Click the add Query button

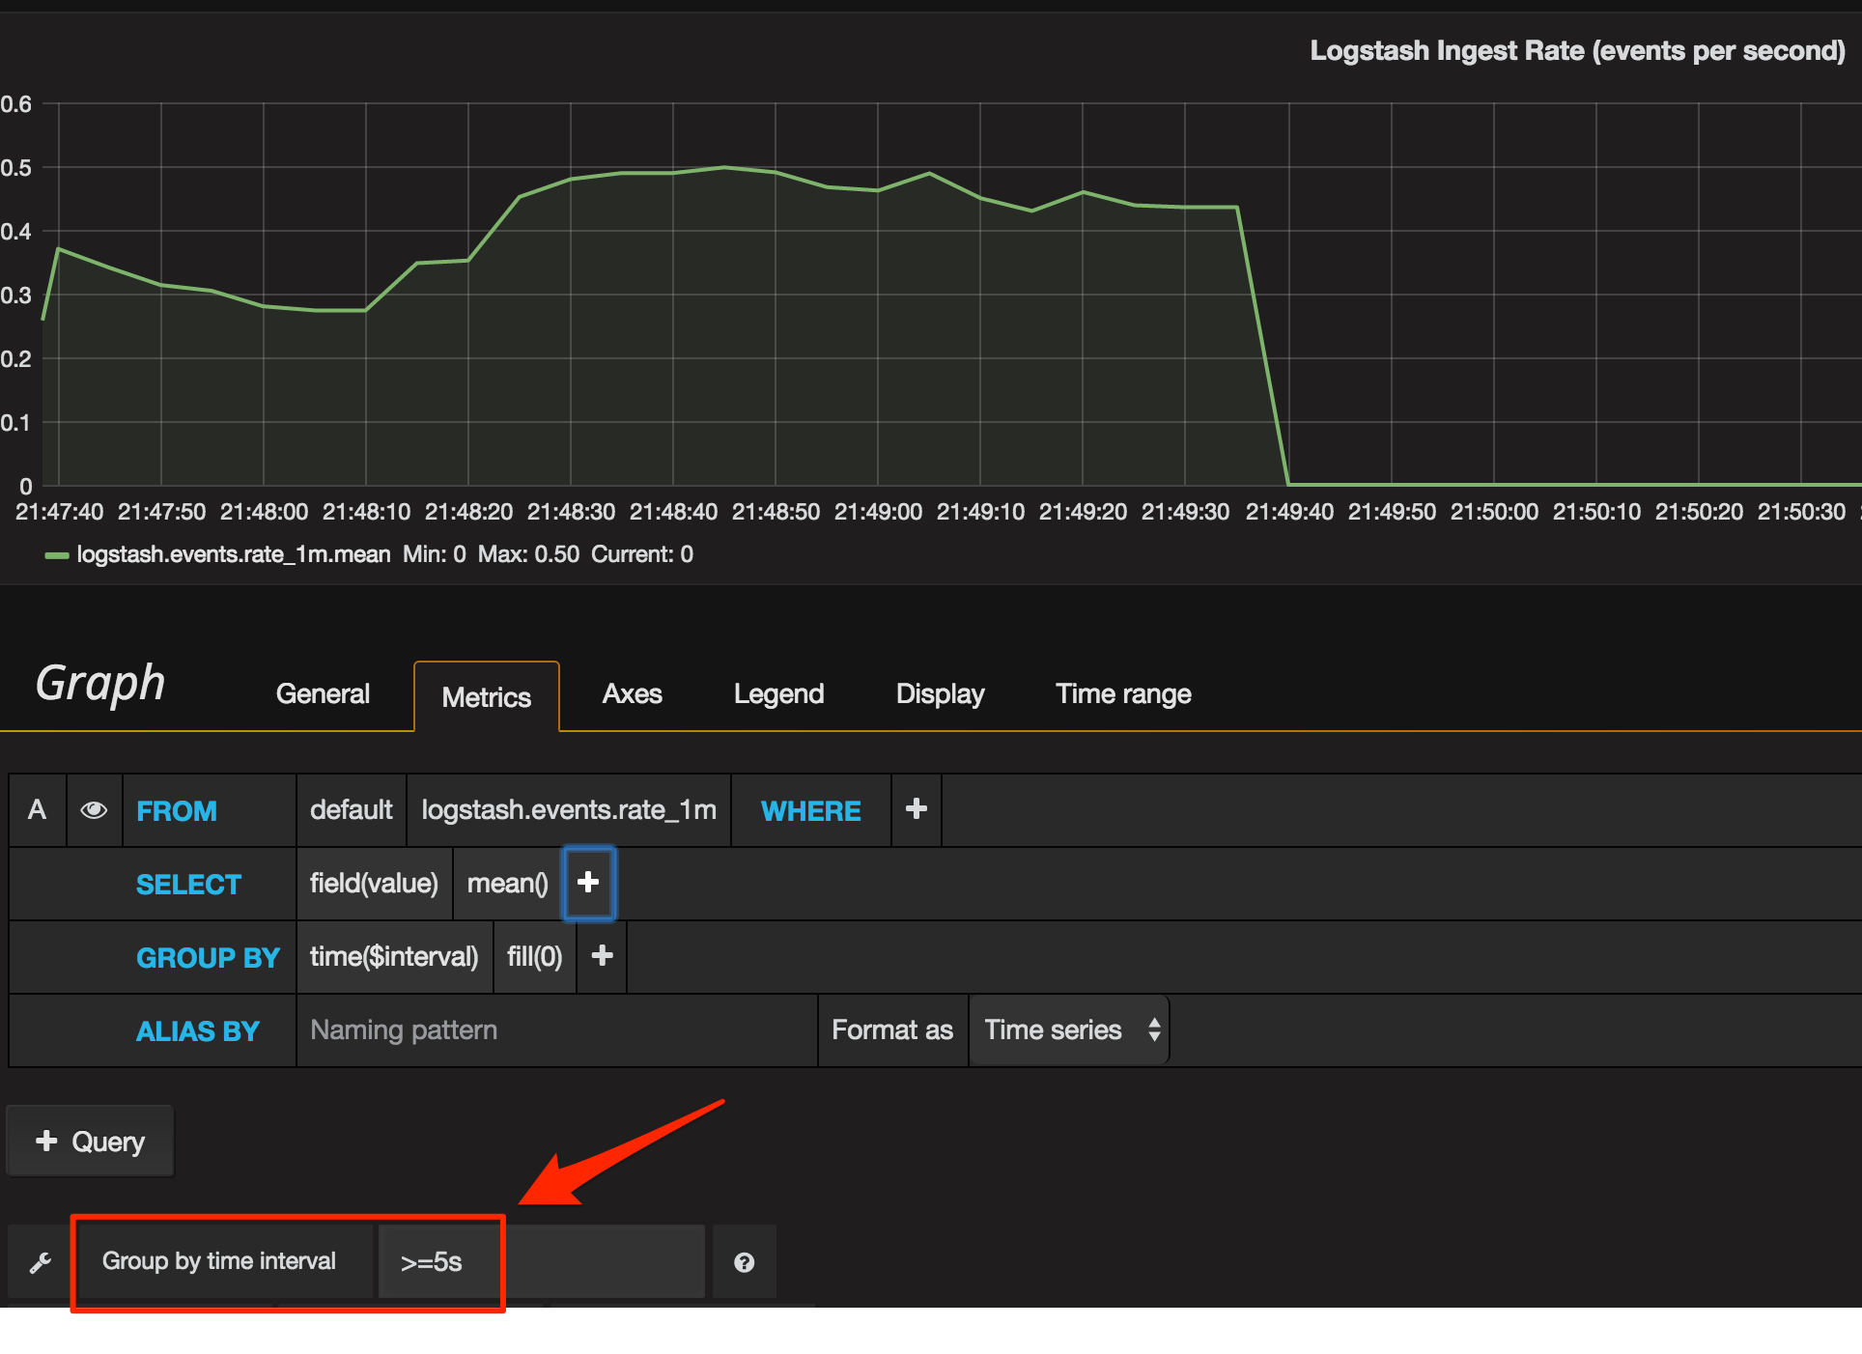pyautogui.click(x=90, y=1142)
